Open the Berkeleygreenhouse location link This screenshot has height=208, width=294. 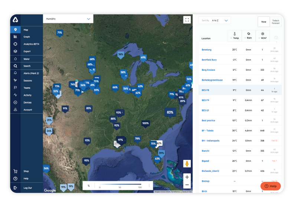(x=212, y=80)
